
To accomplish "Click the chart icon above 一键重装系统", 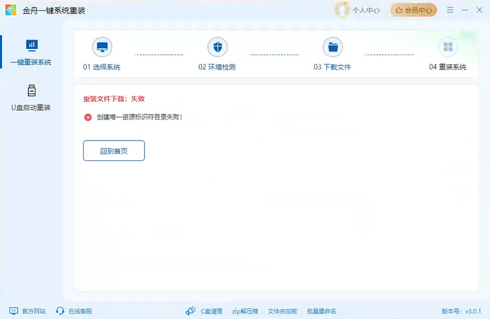I will [32, 46].
